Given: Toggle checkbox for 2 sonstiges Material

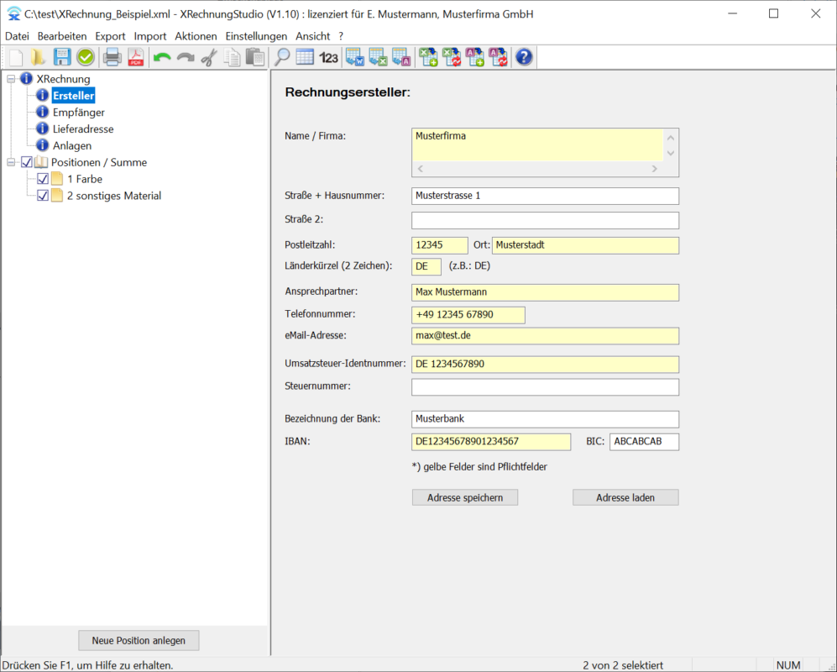Looking at the screenshot, I should coord(44,196).
